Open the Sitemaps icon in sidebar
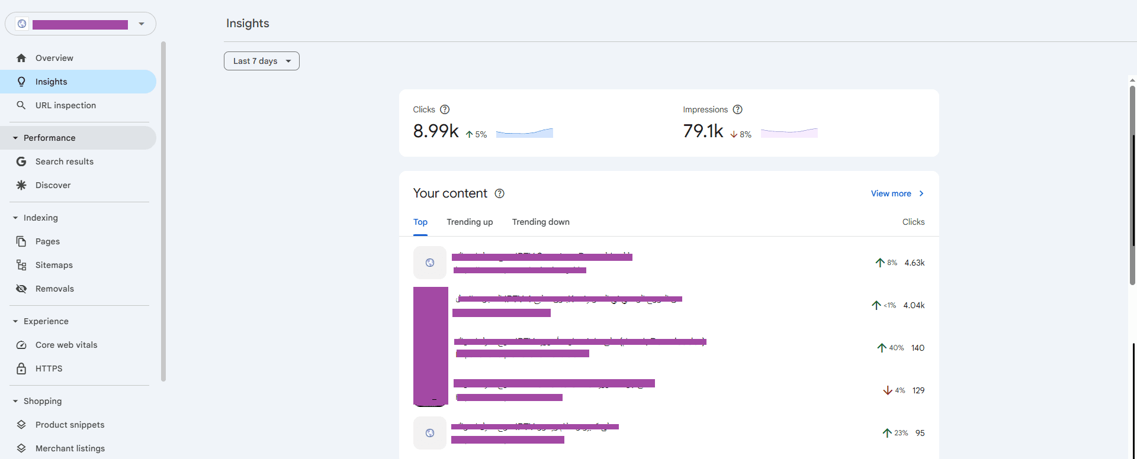The height and width of the screenshot is (459, 1137). tap(21, 265)
